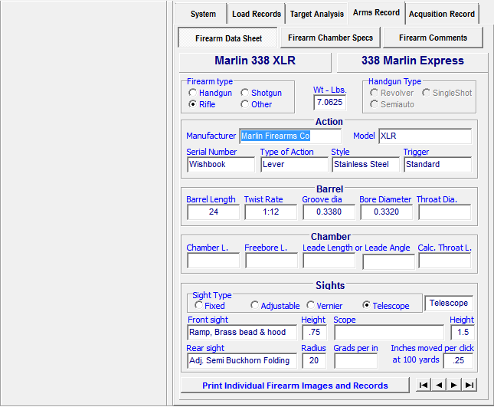The image size is (494, 407).
Task: Edit front sight Height field .75
Action: pos(314,333)
